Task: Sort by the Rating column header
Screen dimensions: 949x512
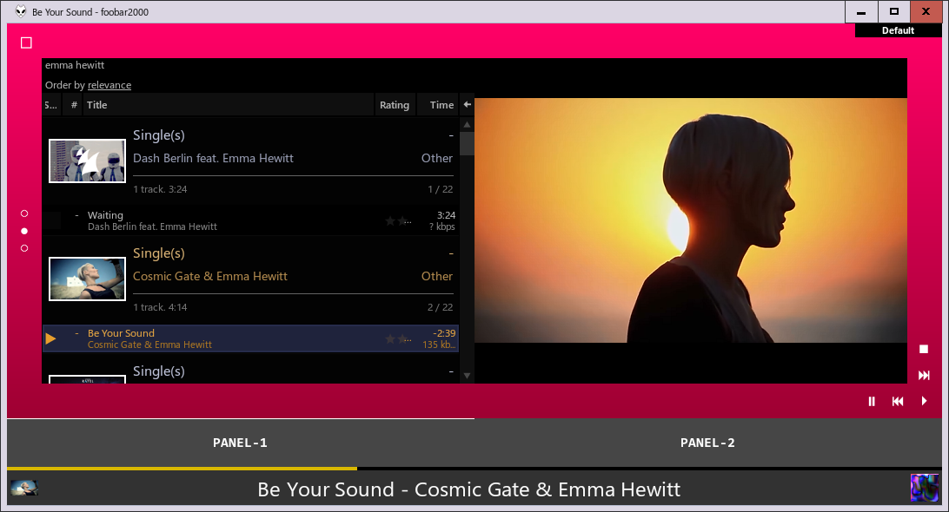Action: 395,105
